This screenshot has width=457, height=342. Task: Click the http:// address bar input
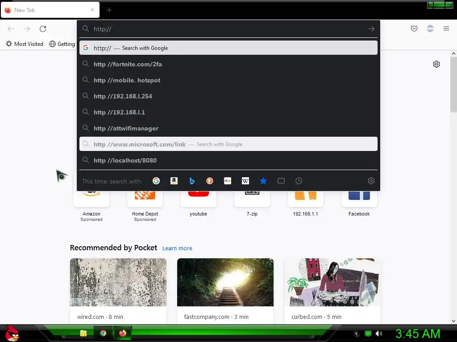(228, 29)
